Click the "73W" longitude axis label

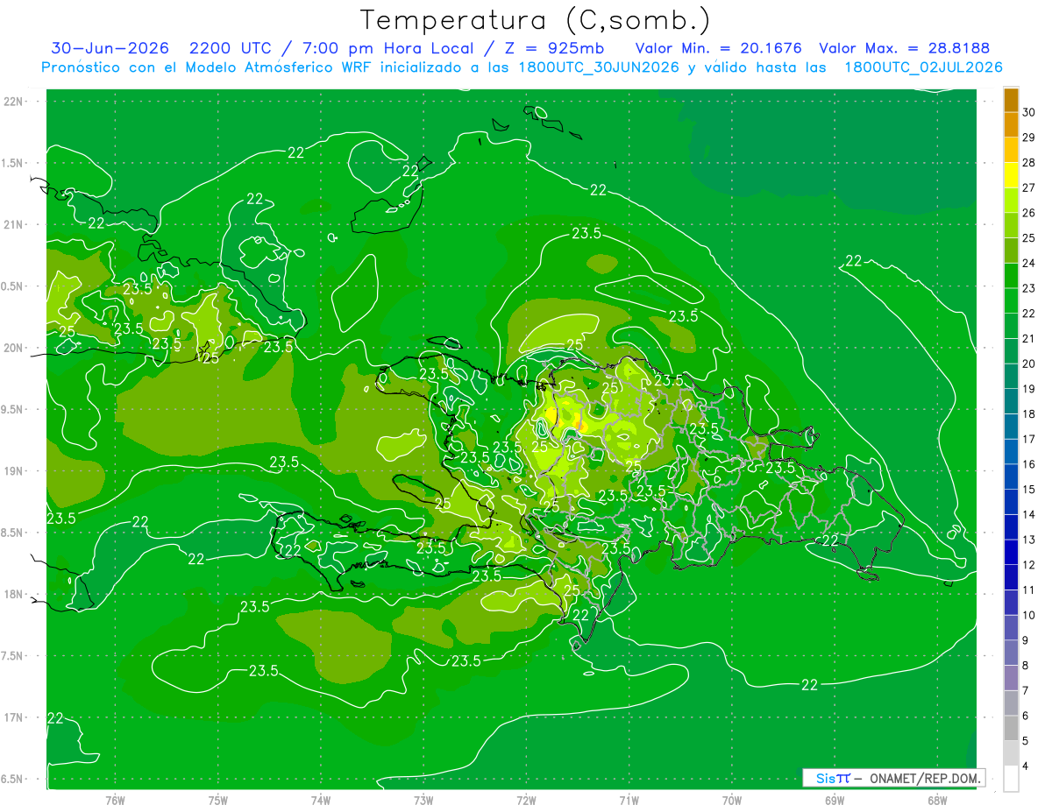[x=423, y=801]
